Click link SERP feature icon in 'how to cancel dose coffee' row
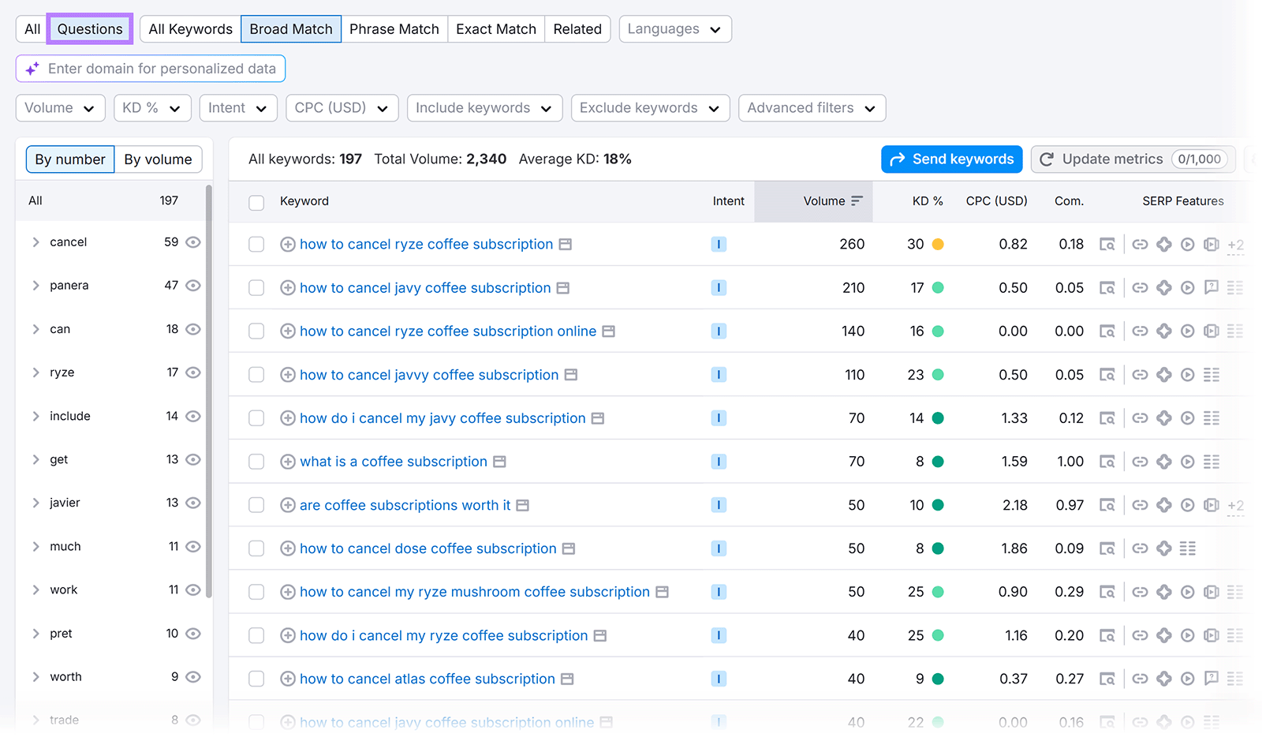Screen dimensions: 1262x741 tap(1140, 548)
